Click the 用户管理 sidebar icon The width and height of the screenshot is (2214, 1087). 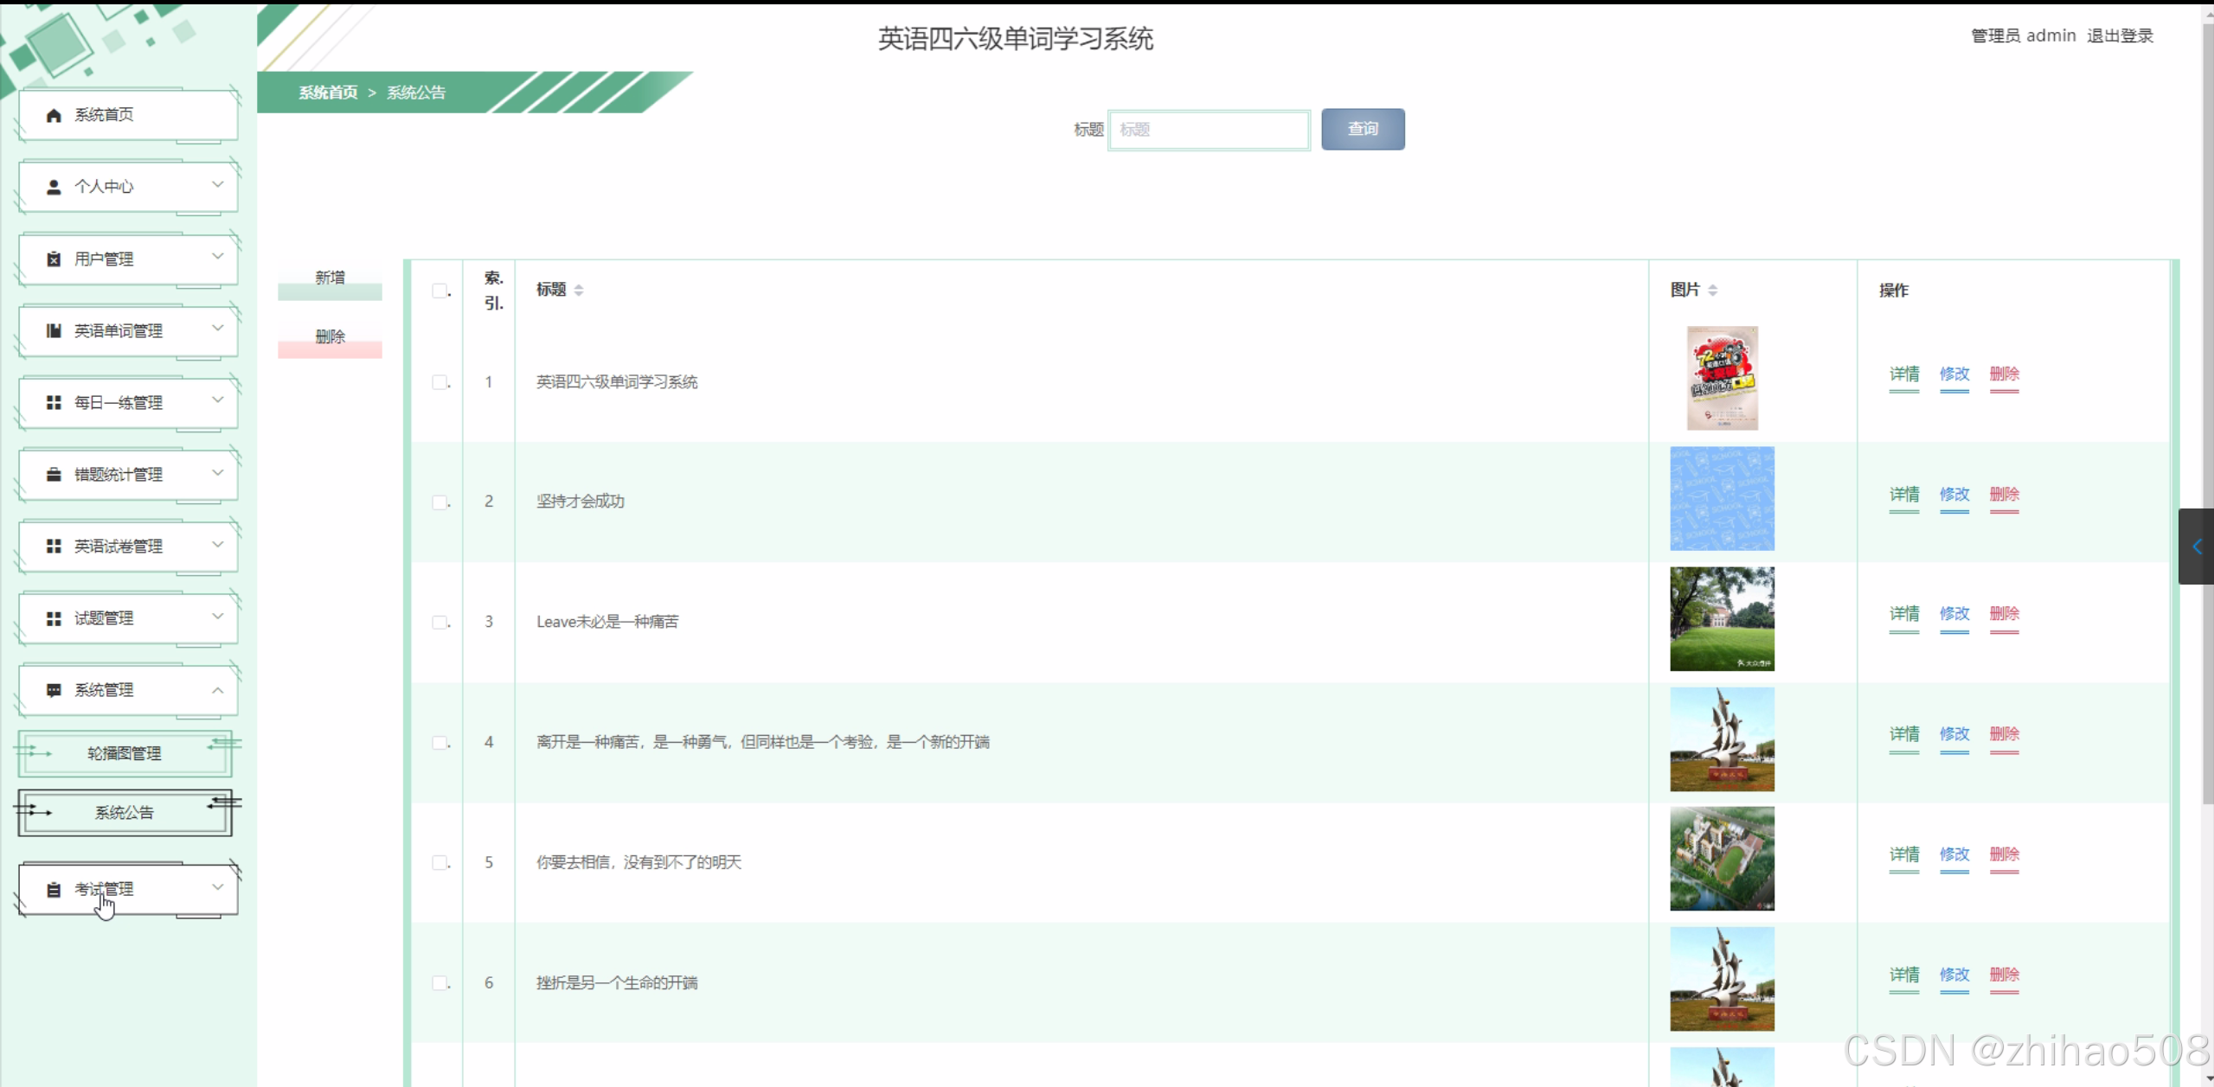53,258
